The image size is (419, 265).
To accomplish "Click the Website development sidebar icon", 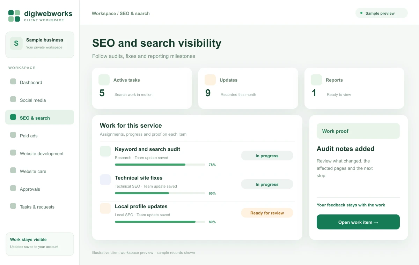I will (13, 153).
